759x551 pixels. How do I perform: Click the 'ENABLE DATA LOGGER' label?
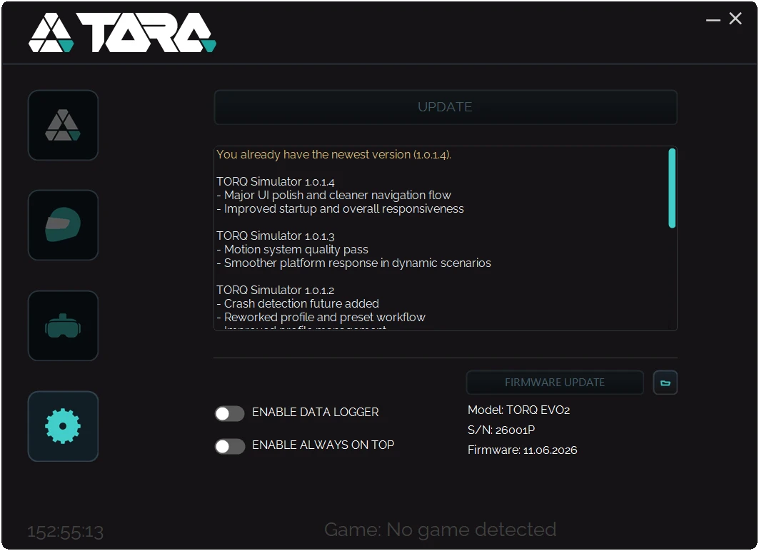tap(315, 412)
